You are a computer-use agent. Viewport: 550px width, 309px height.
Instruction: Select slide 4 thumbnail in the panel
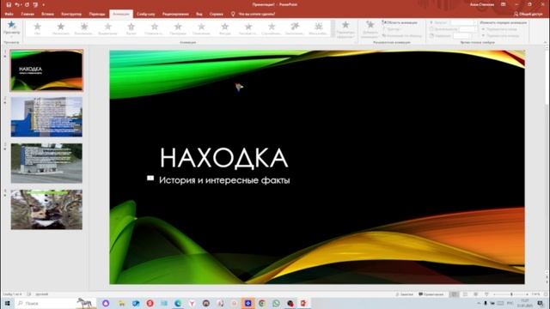pos(46,209)
